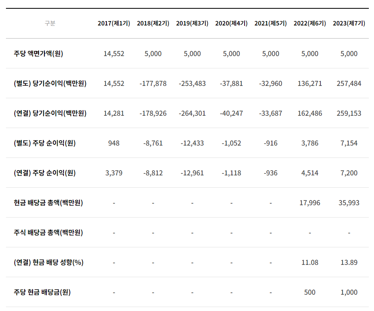Click the 35,993 dividend total
Image resolution: width=374 pixels, height=311 pixels.
click(349, 203)
